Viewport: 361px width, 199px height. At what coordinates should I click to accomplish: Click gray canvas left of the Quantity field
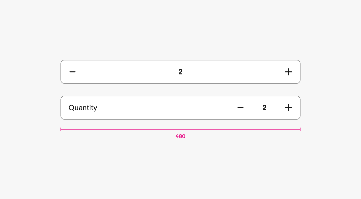tap(30, 108)
